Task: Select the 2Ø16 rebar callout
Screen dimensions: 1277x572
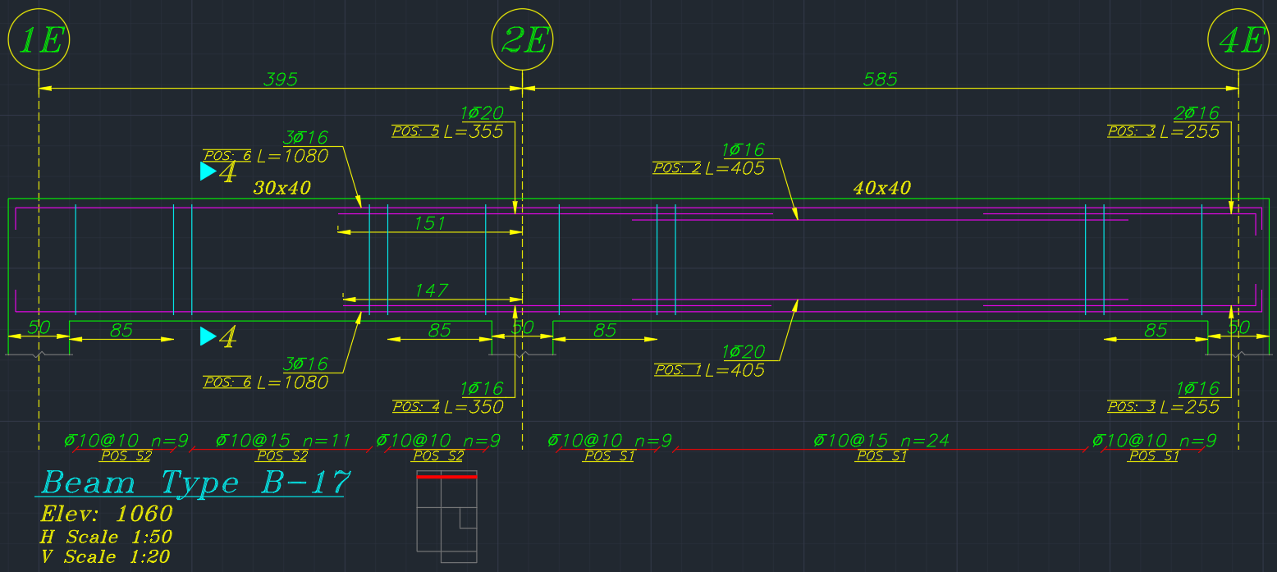Action: point(1197,113)
